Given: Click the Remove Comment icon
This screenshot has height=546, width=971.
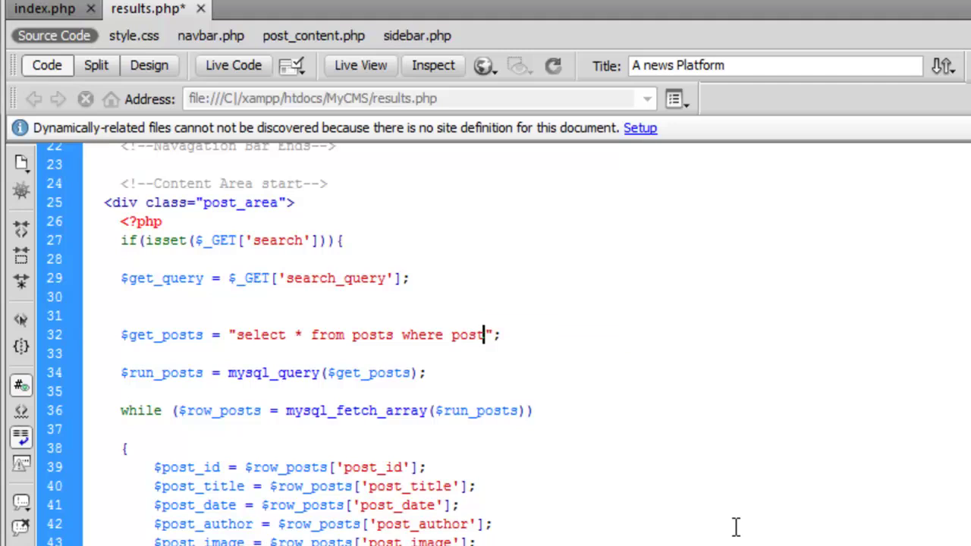Looking at the screenshot, I should [21, 527].
